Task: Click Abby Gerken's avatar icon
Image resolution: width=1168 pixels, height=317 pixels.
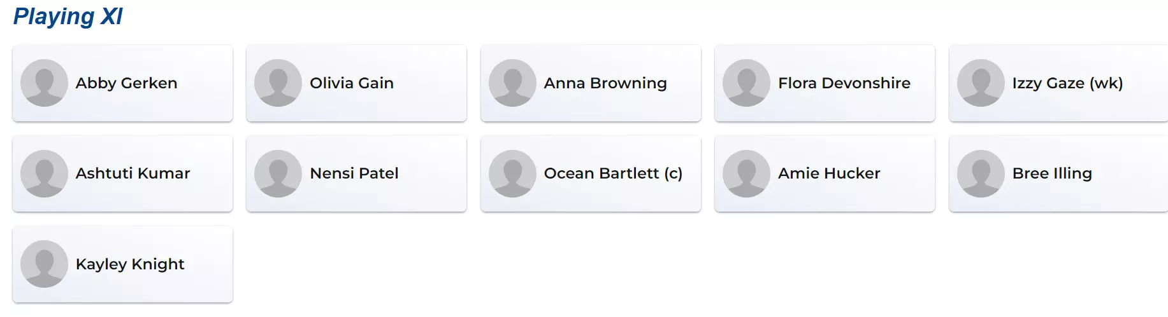Action: (44, 83)
